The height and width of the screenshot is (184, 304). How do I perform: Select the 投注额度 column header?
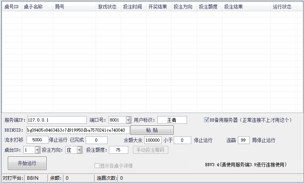tap(208, 7)
